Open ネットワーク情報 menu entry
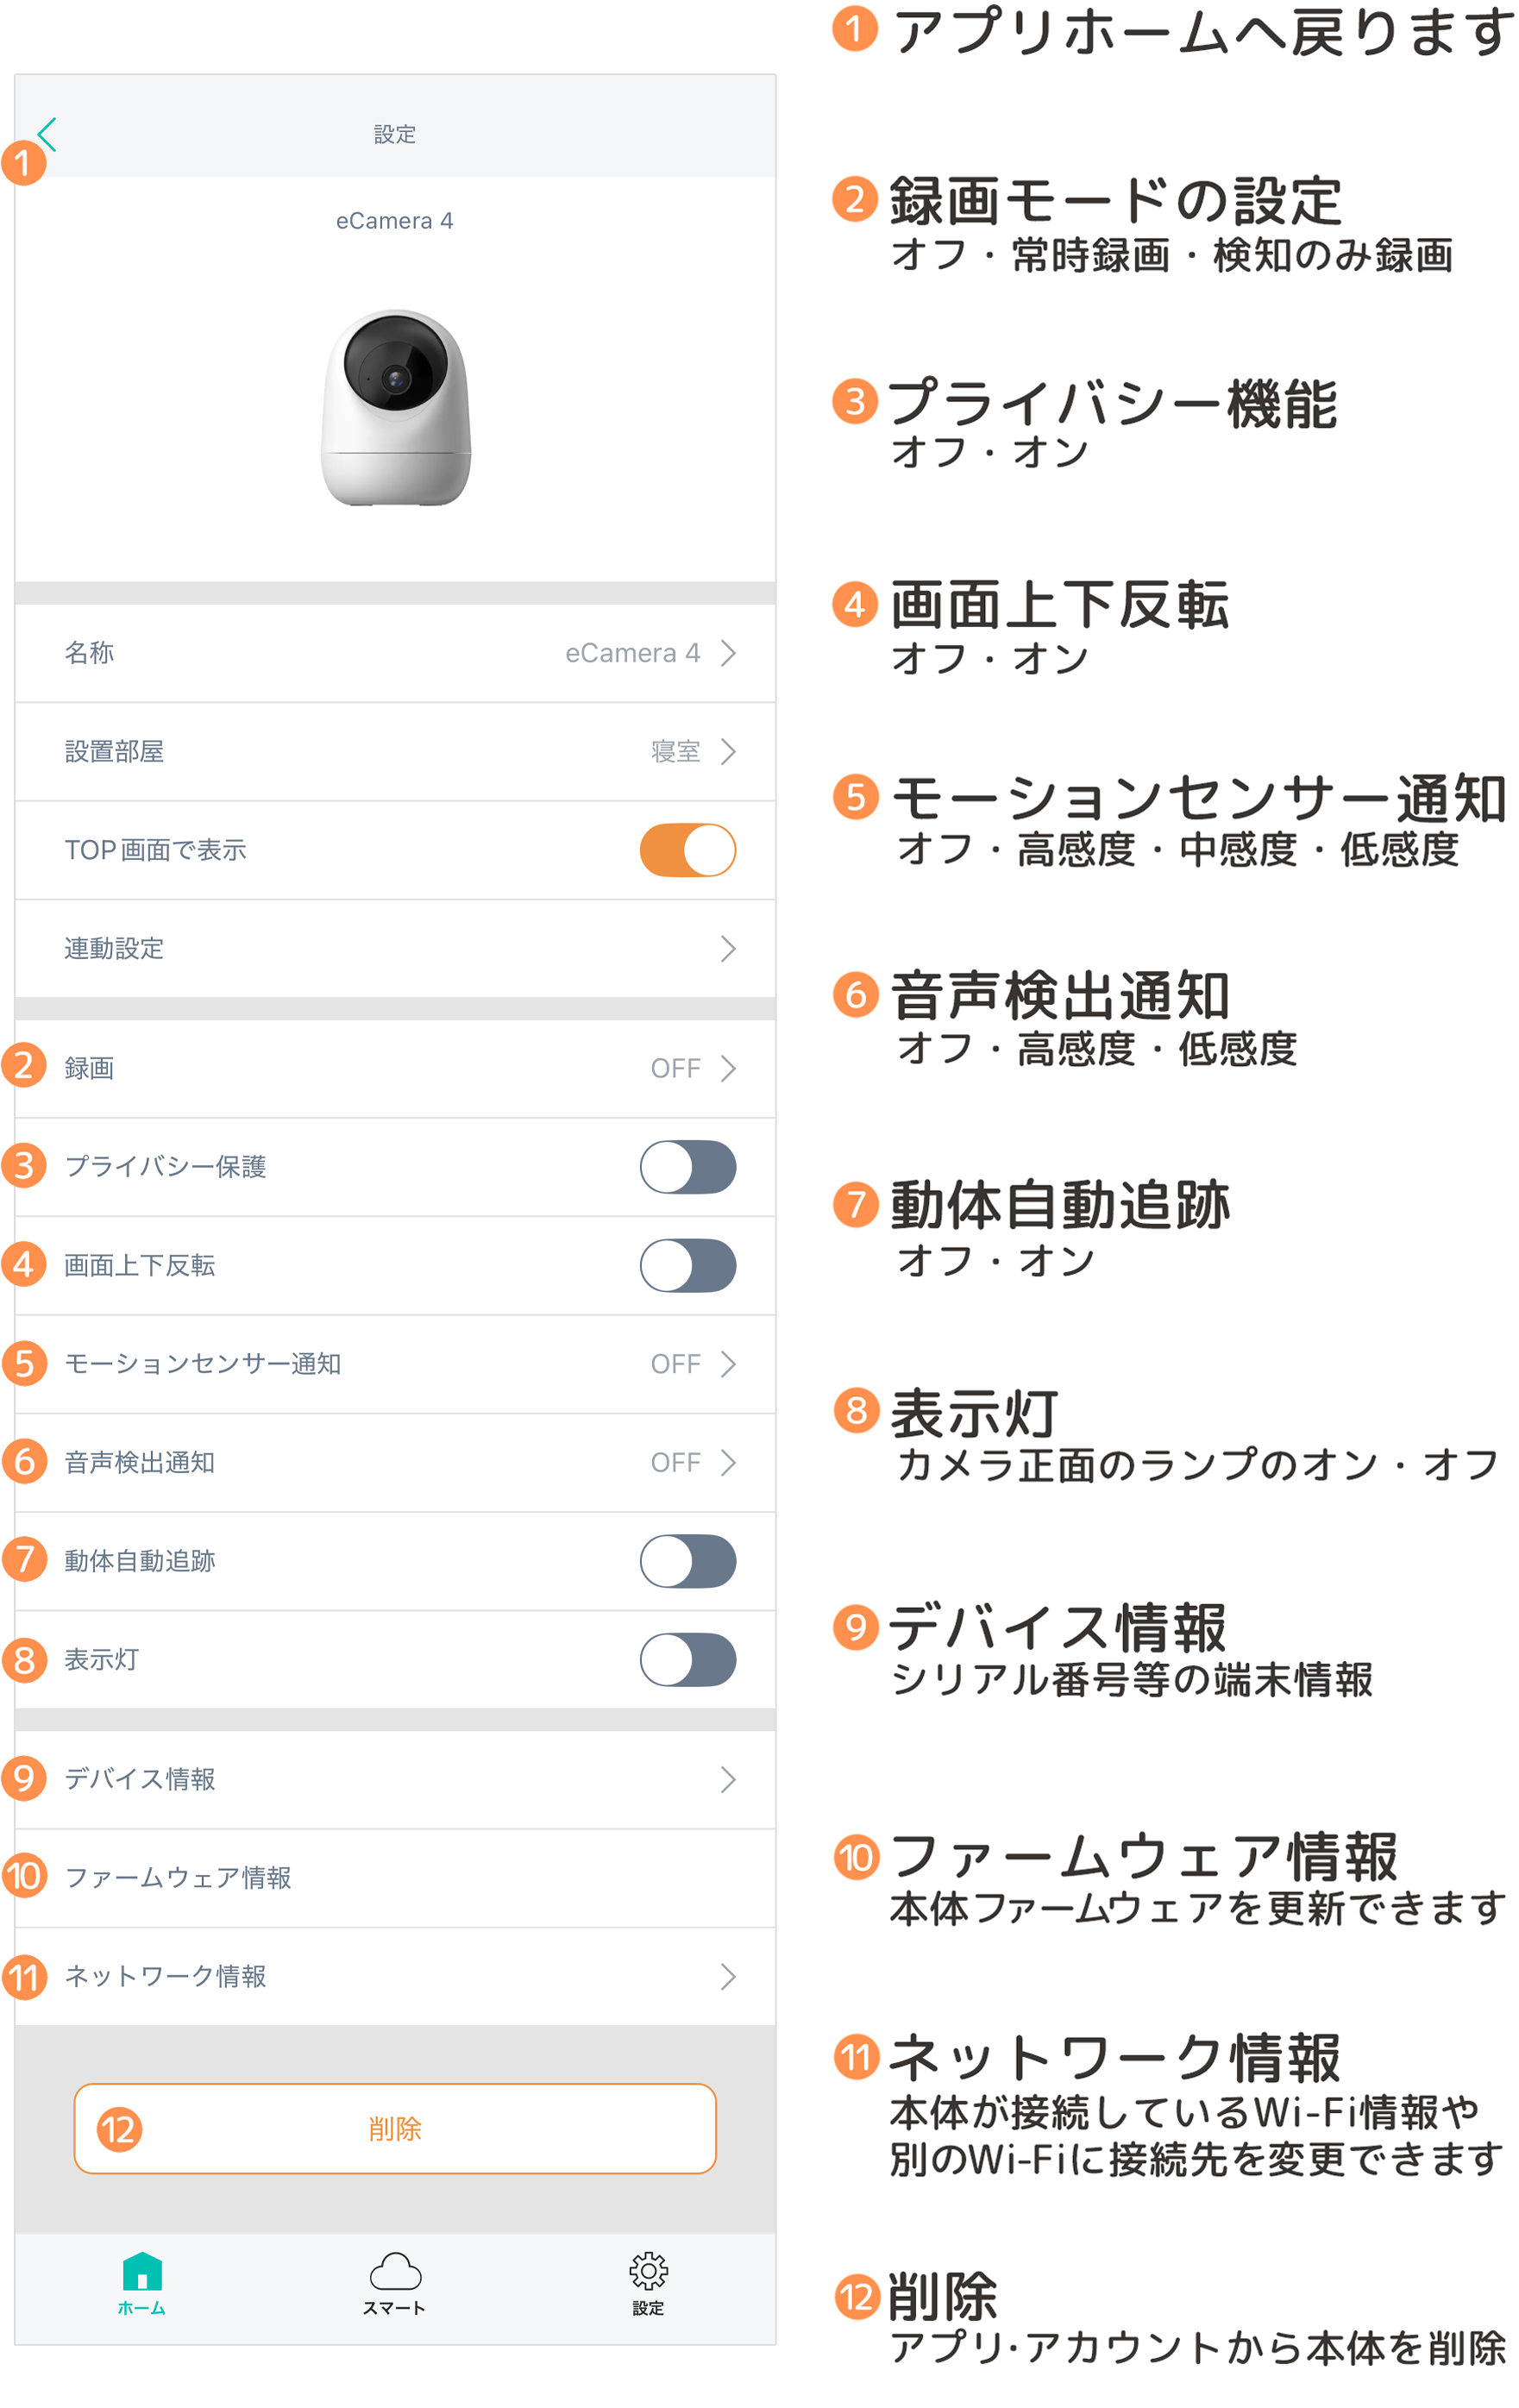 395,1976
